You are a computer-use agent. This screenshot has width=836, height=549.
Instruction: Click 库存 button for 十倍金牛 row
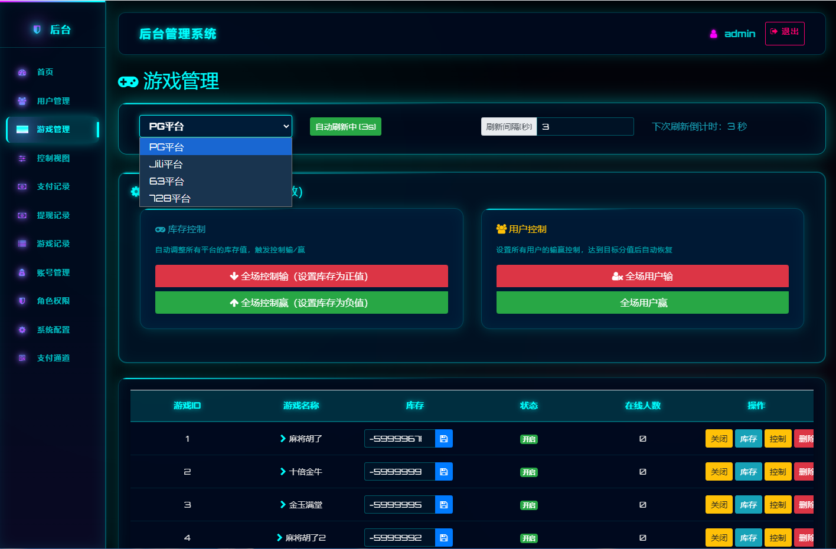click(749, 472)
